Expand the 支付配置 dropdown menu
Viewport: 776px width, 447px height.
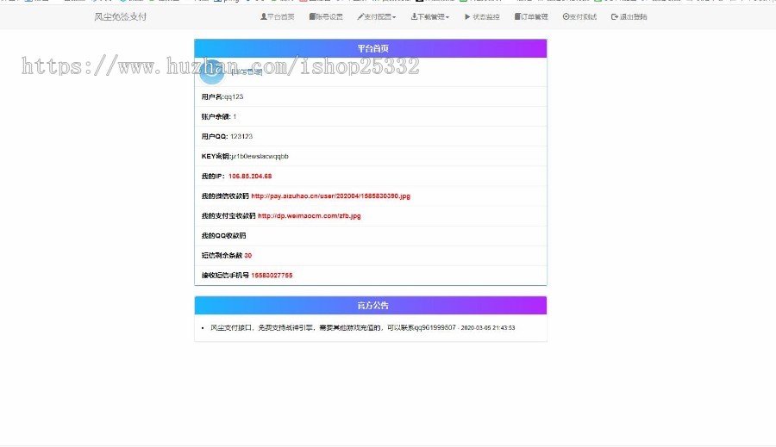[377, 17]
